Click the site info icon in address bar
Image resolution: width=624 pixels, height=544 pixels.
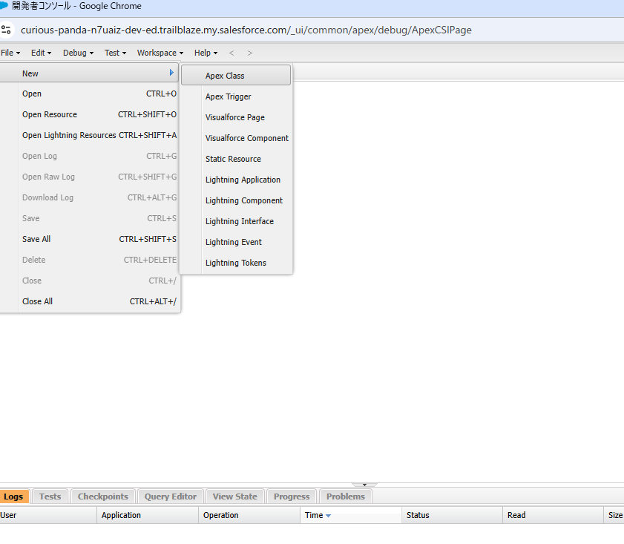tap(6, 30)
